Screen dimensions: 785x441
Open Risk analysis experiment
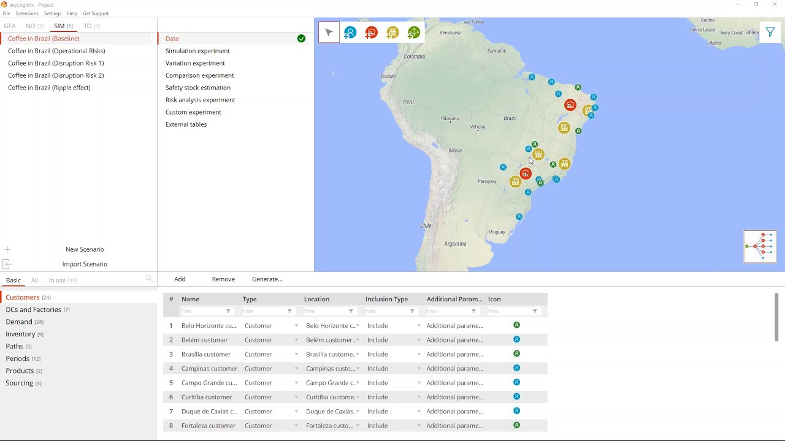point(200,100)
